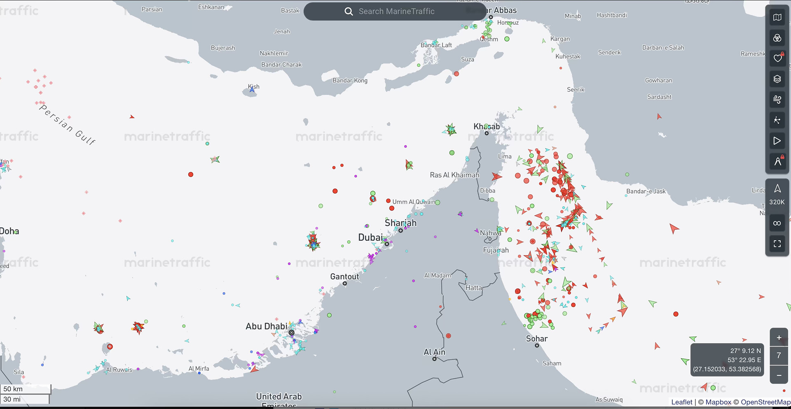Zoom in using the plus button

click(x=779, y=338)
